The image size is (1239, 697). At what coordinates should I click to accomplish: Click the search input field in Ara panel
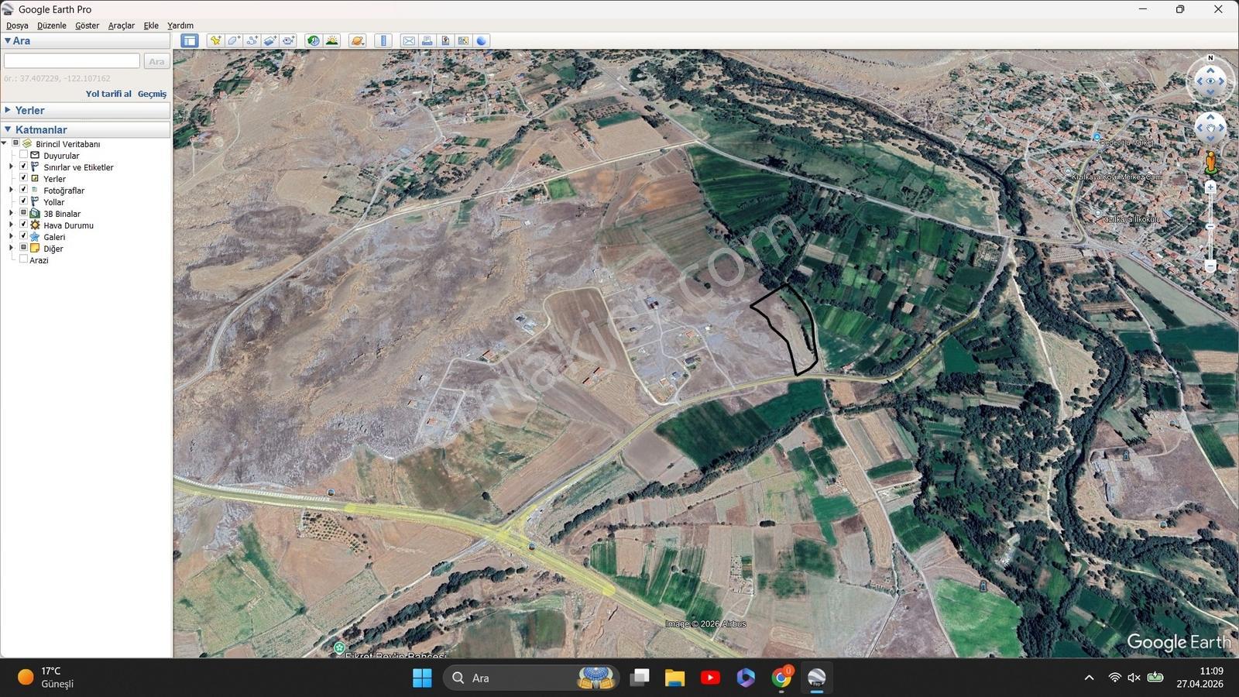point(72,60)
